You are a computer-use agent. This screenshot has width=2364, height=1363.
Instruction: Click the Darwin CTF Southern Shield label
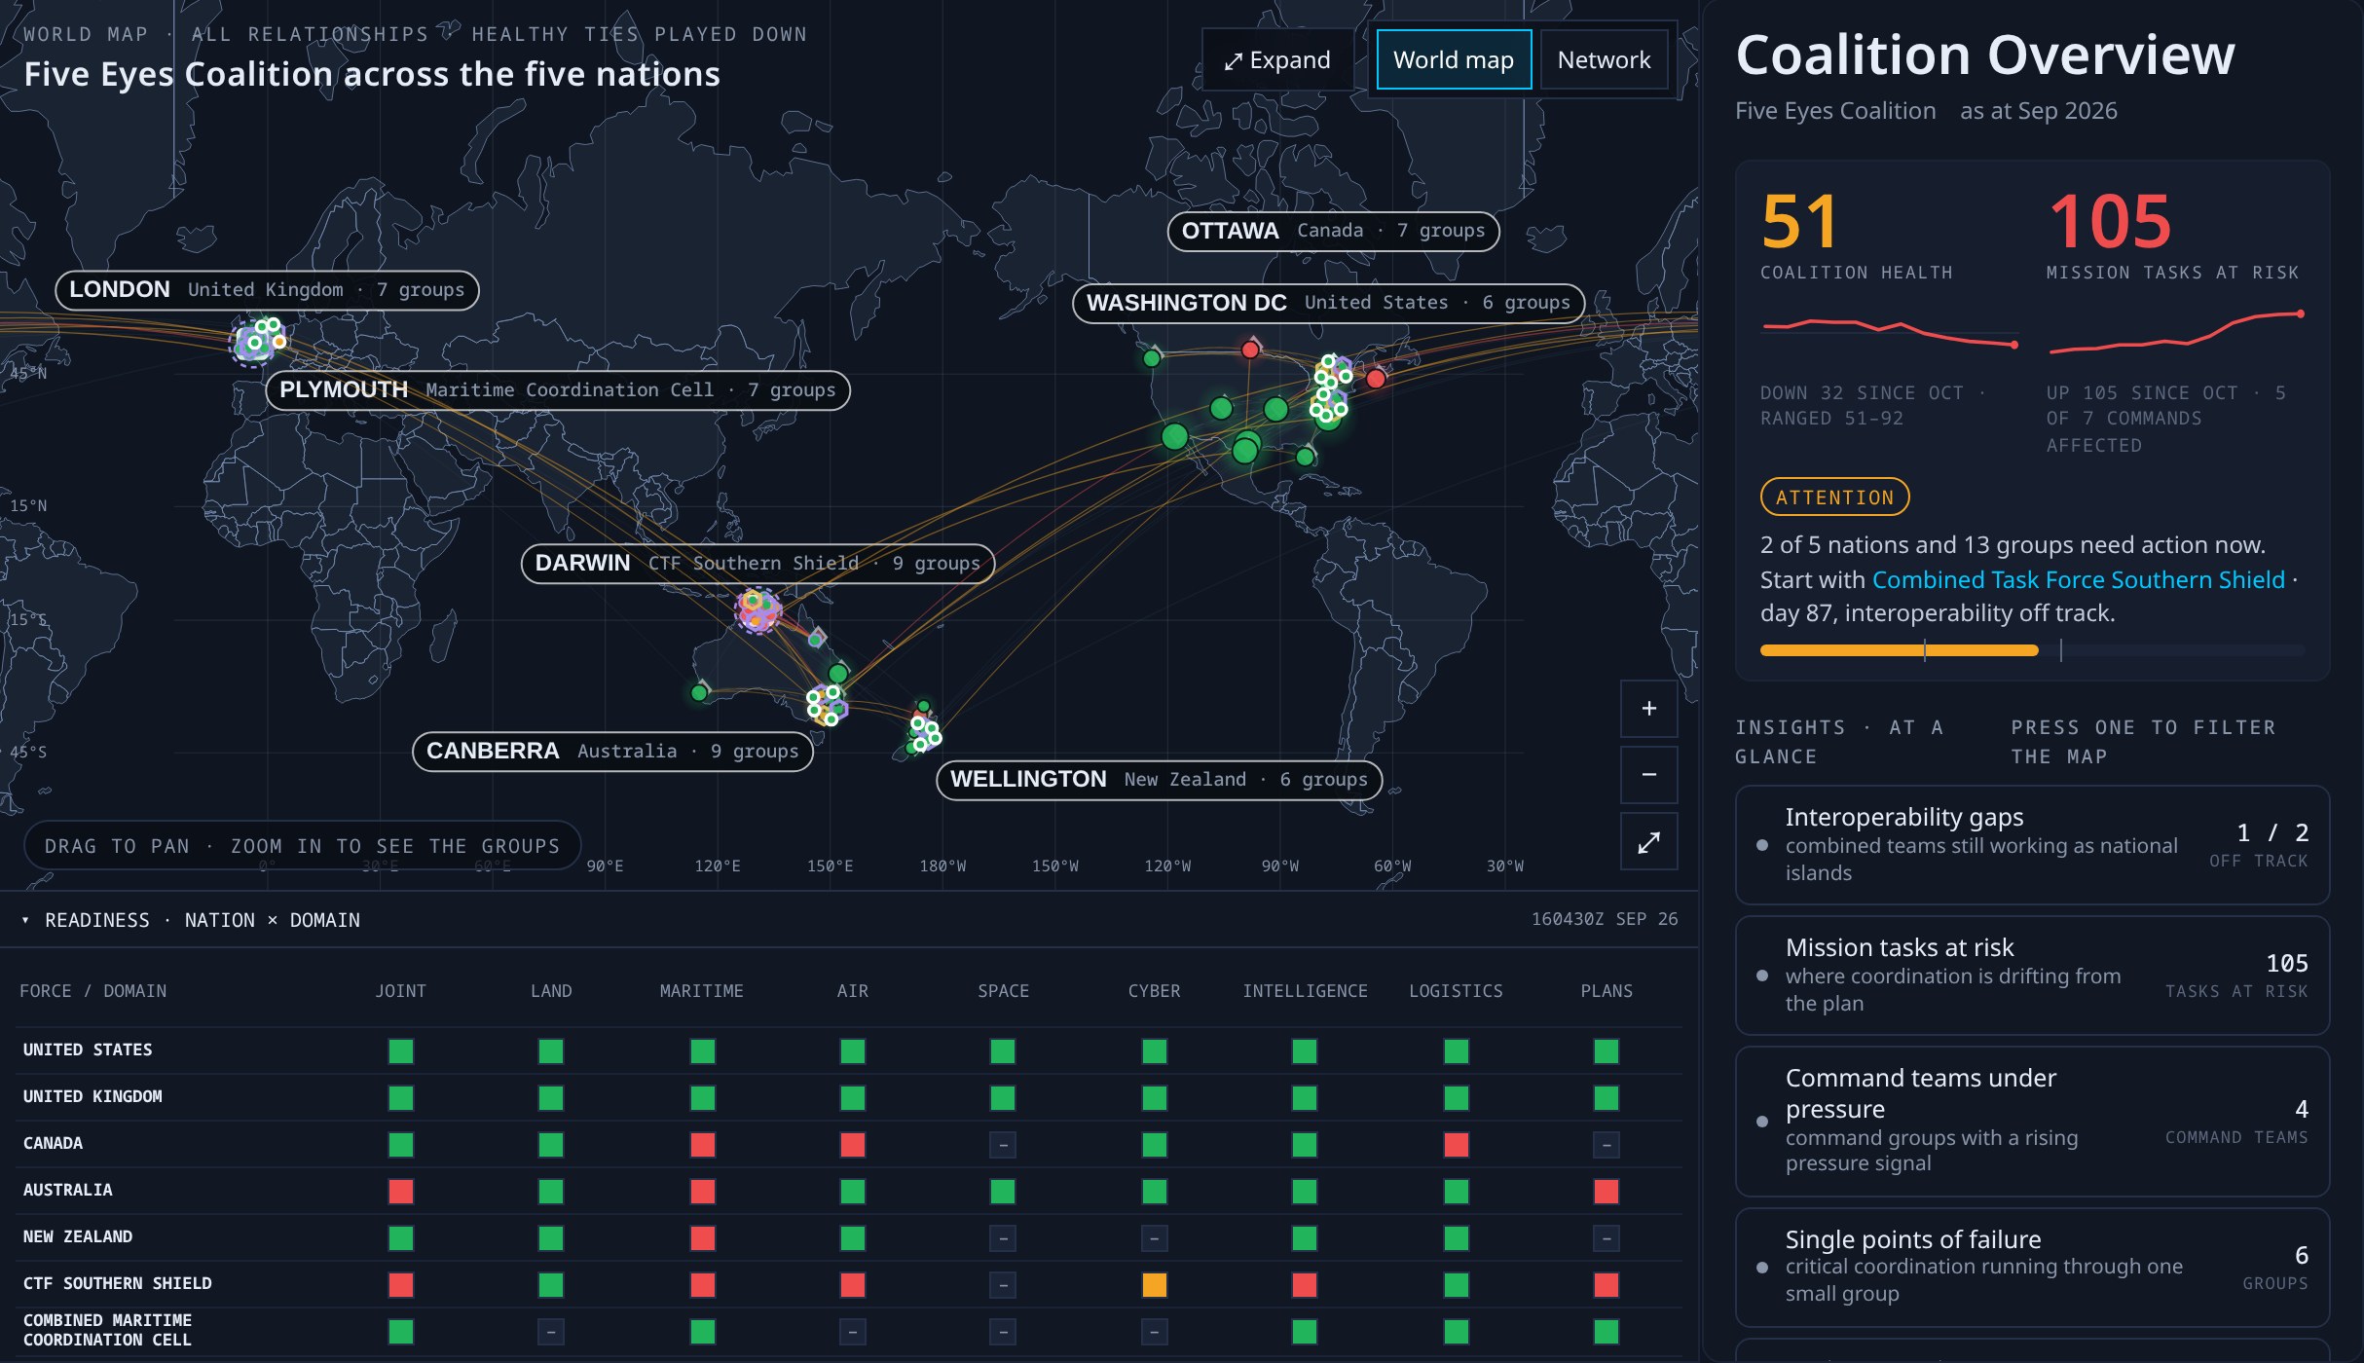[757, 564]
